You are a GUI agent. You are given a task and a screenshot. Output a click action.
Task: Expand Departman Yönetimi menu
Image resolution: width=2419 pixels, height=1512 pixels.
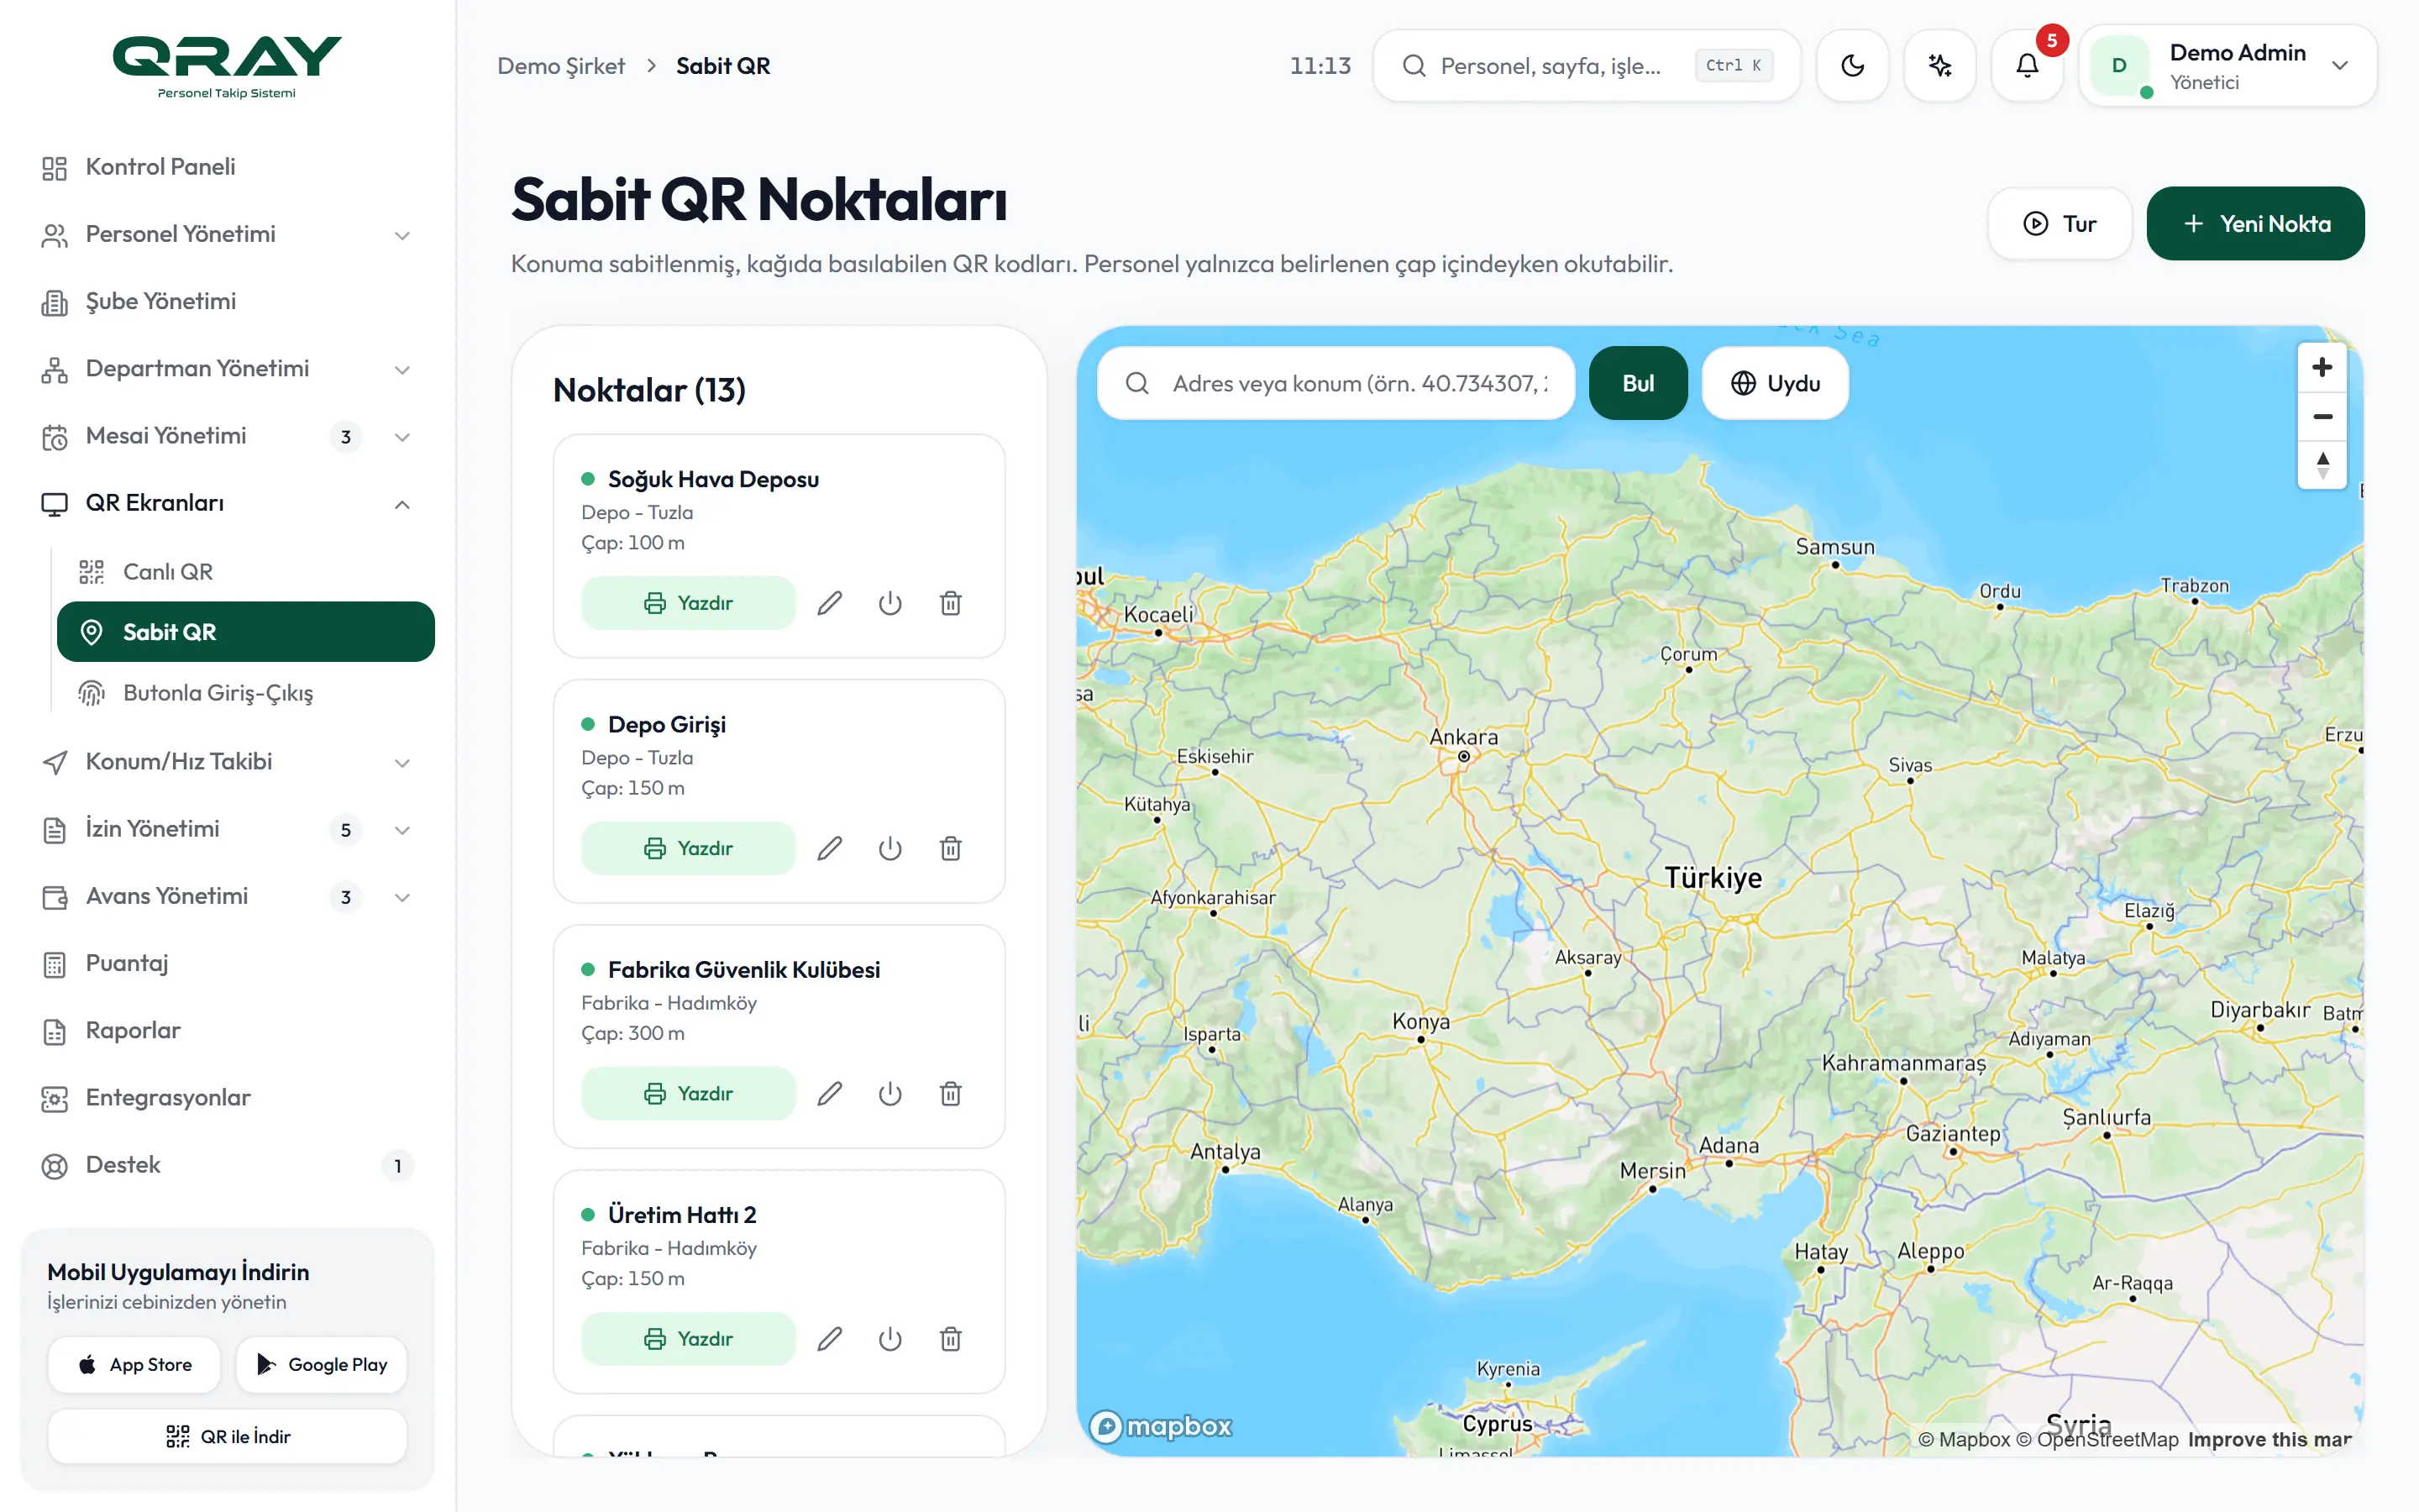pyautogui.click(x=228, y=369)
